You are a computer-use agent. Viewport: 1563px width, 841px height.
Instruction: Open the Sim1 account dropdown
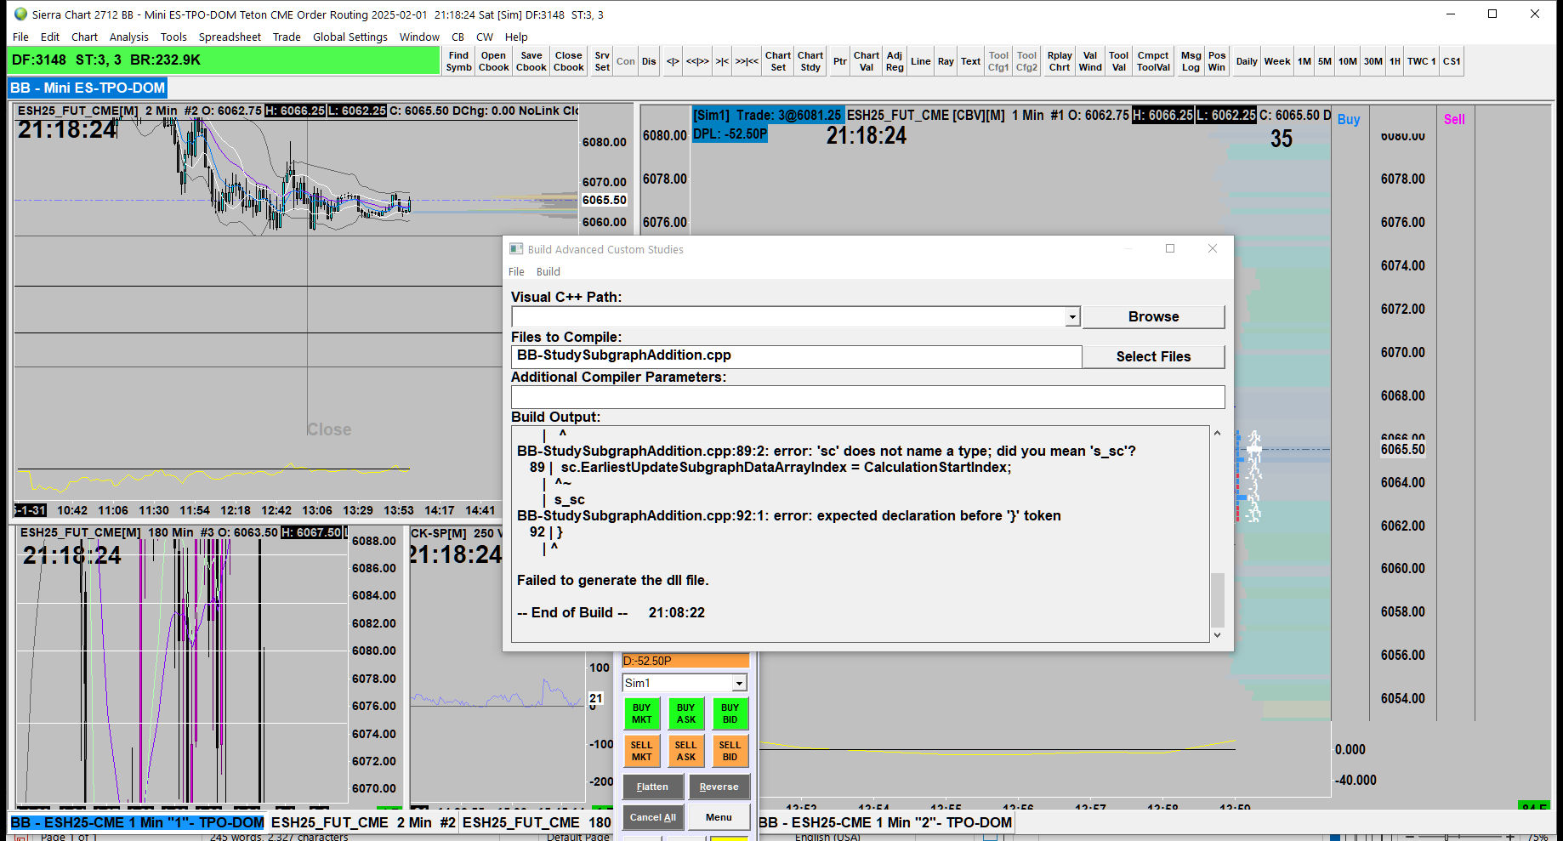pos(739,684)
